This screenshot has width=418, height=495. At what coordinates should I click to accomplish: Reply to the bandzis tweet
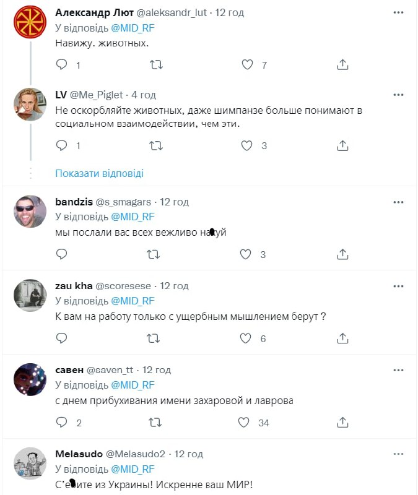tap(61, 254)
